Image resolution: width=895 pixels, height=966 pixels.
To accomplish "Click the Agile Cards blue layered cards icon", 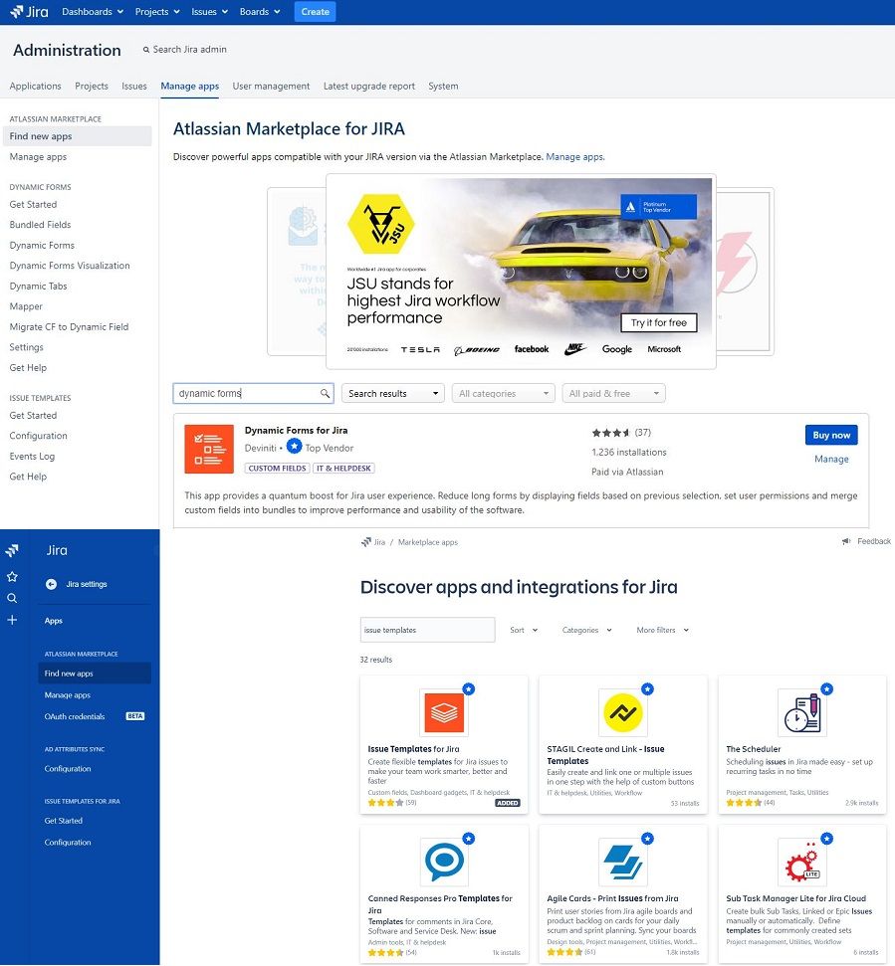I will click(622, 862).
